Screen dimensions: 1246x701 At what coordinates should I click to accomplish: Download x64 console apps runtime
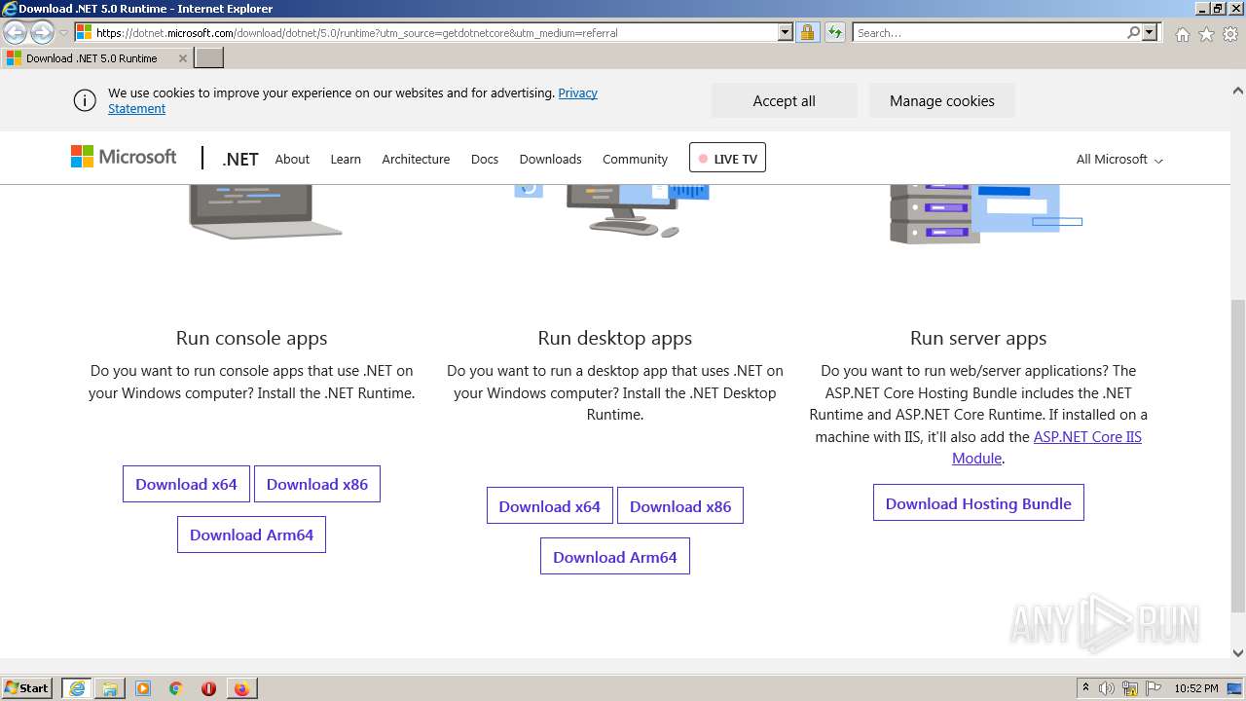[x=186, y=484]
